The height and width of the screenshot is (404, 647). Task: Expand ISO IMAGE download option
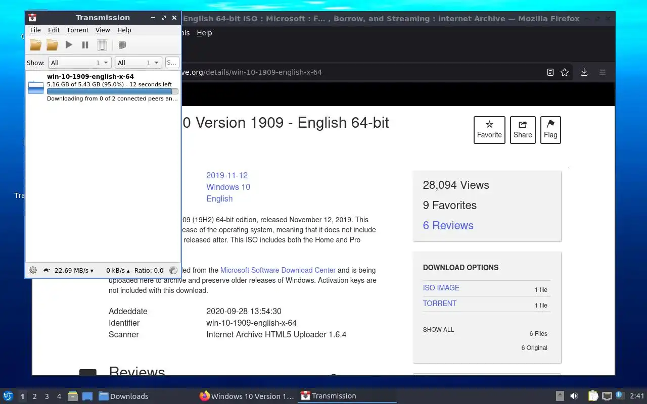[x=441, y=288]
